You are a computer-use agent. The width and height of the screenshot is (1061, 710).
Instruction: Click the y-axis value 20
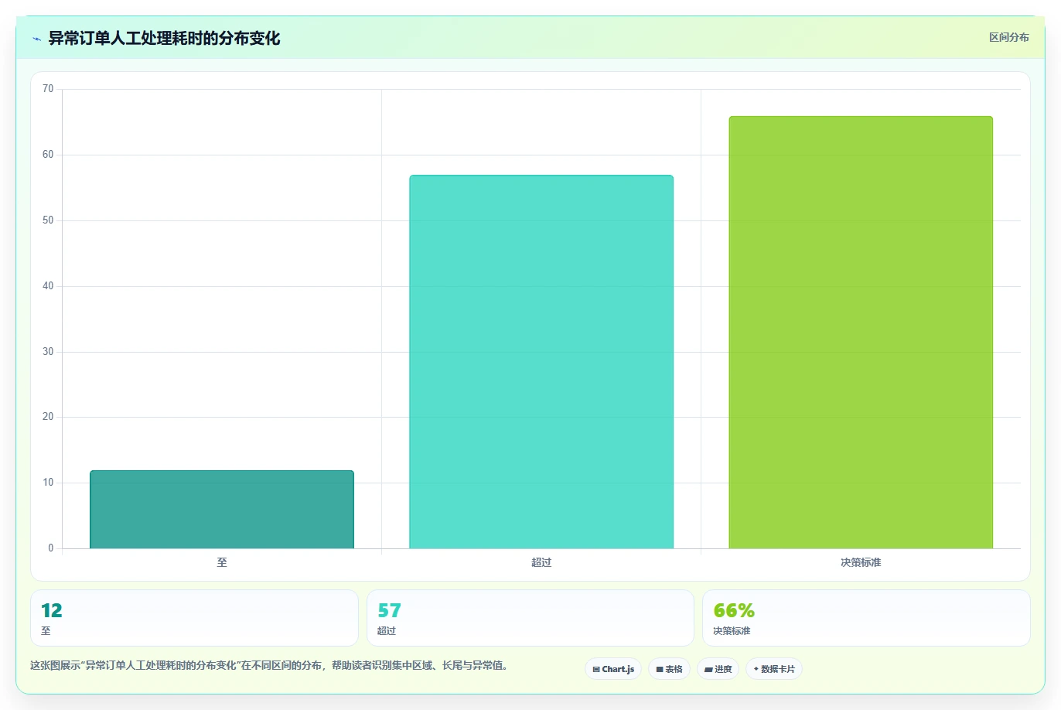[x=48, y=417]
